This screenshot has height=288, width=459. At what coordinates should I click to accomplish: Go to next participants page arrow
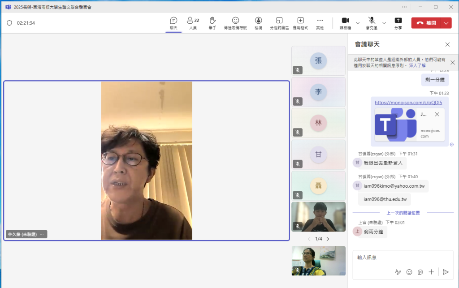(x=328, y=239)
